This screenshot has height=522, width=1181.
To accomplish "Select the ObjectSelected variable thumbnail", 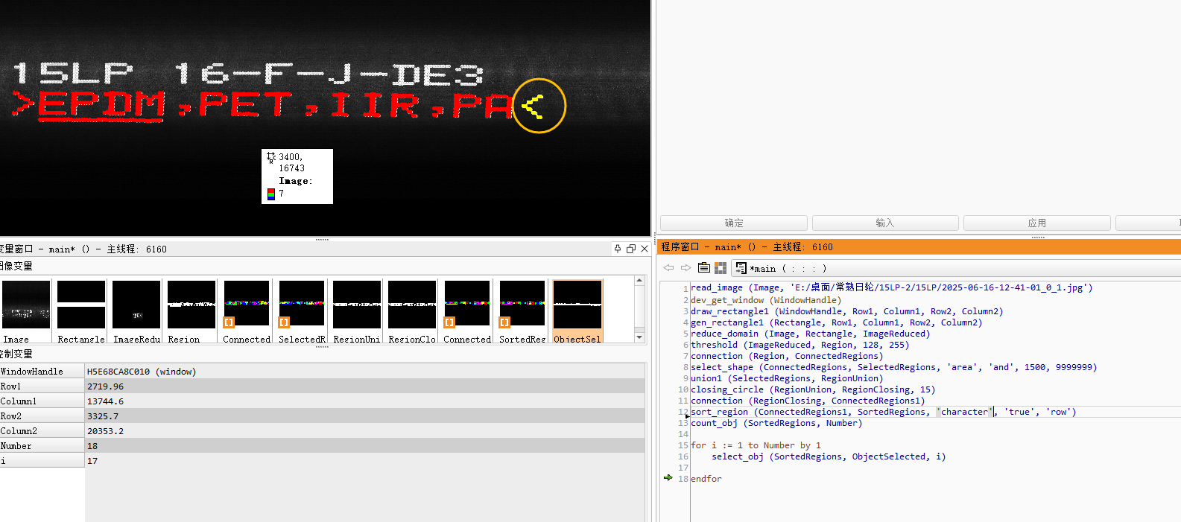I will 577,311.
